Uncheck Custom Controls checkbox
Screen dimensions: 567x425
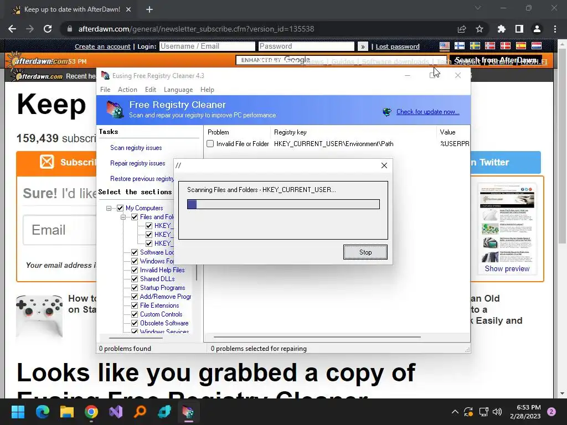[x=135, y=314]
